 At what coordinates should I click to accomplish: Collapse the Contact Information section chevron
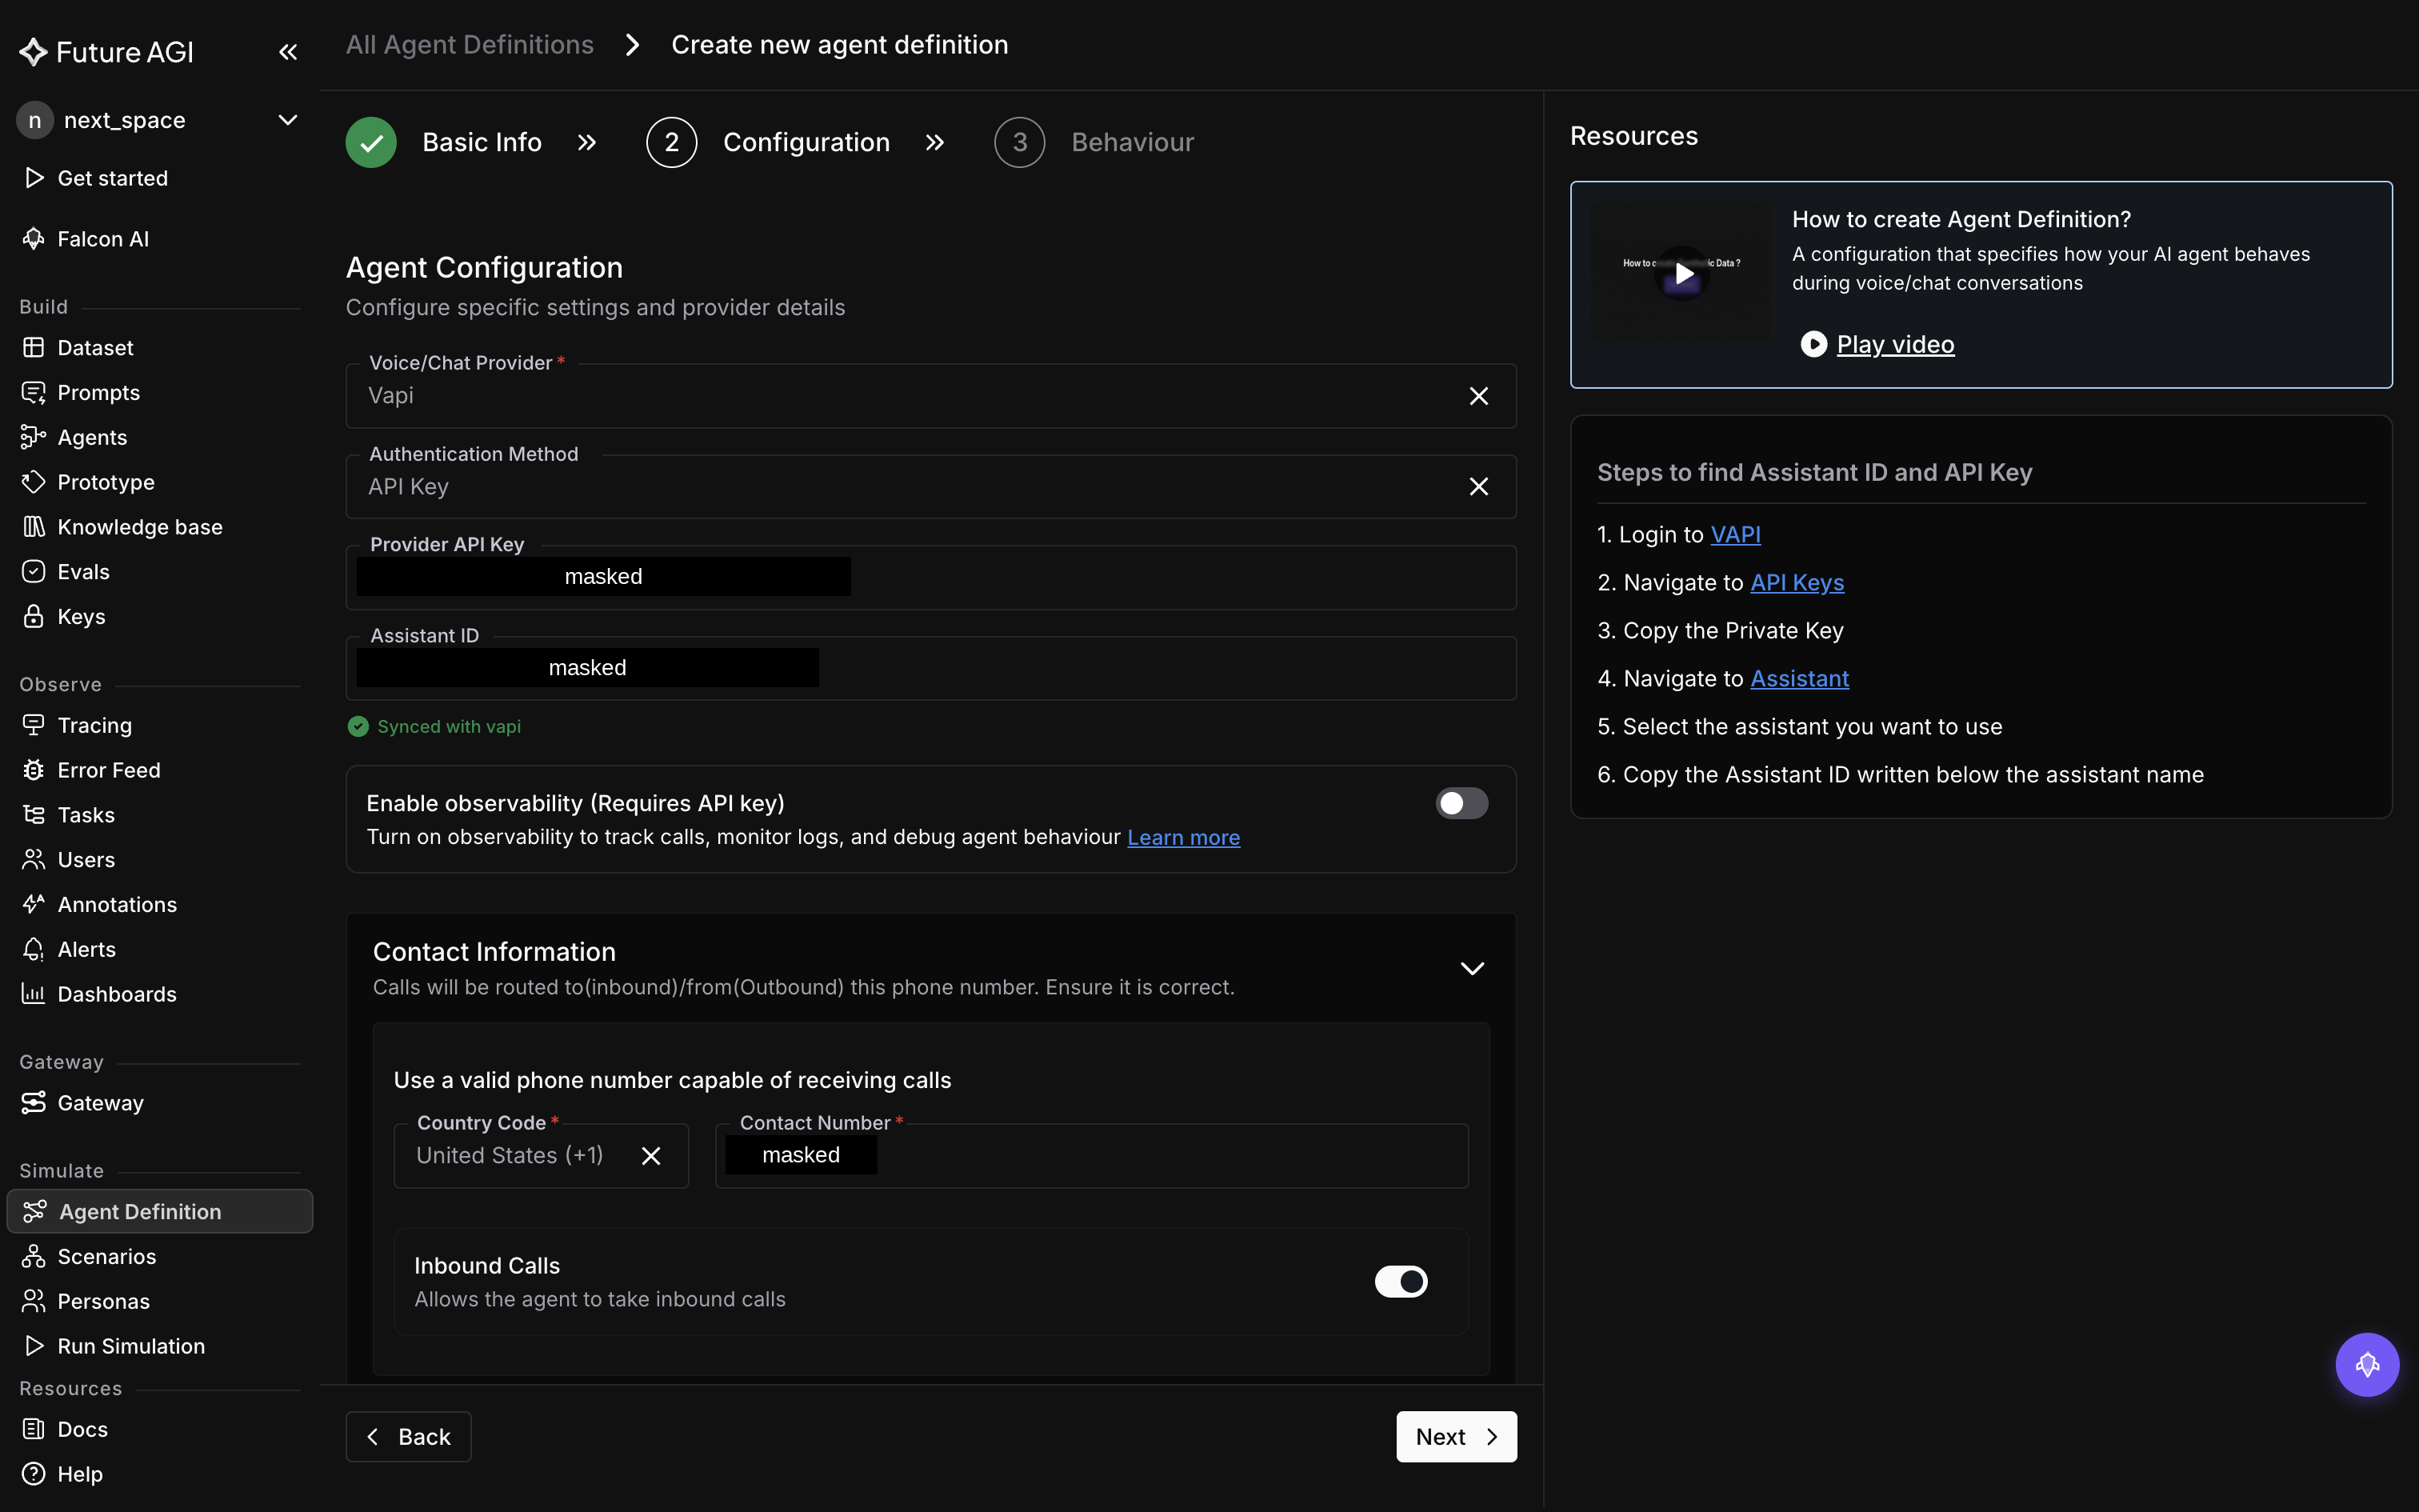1471,968
